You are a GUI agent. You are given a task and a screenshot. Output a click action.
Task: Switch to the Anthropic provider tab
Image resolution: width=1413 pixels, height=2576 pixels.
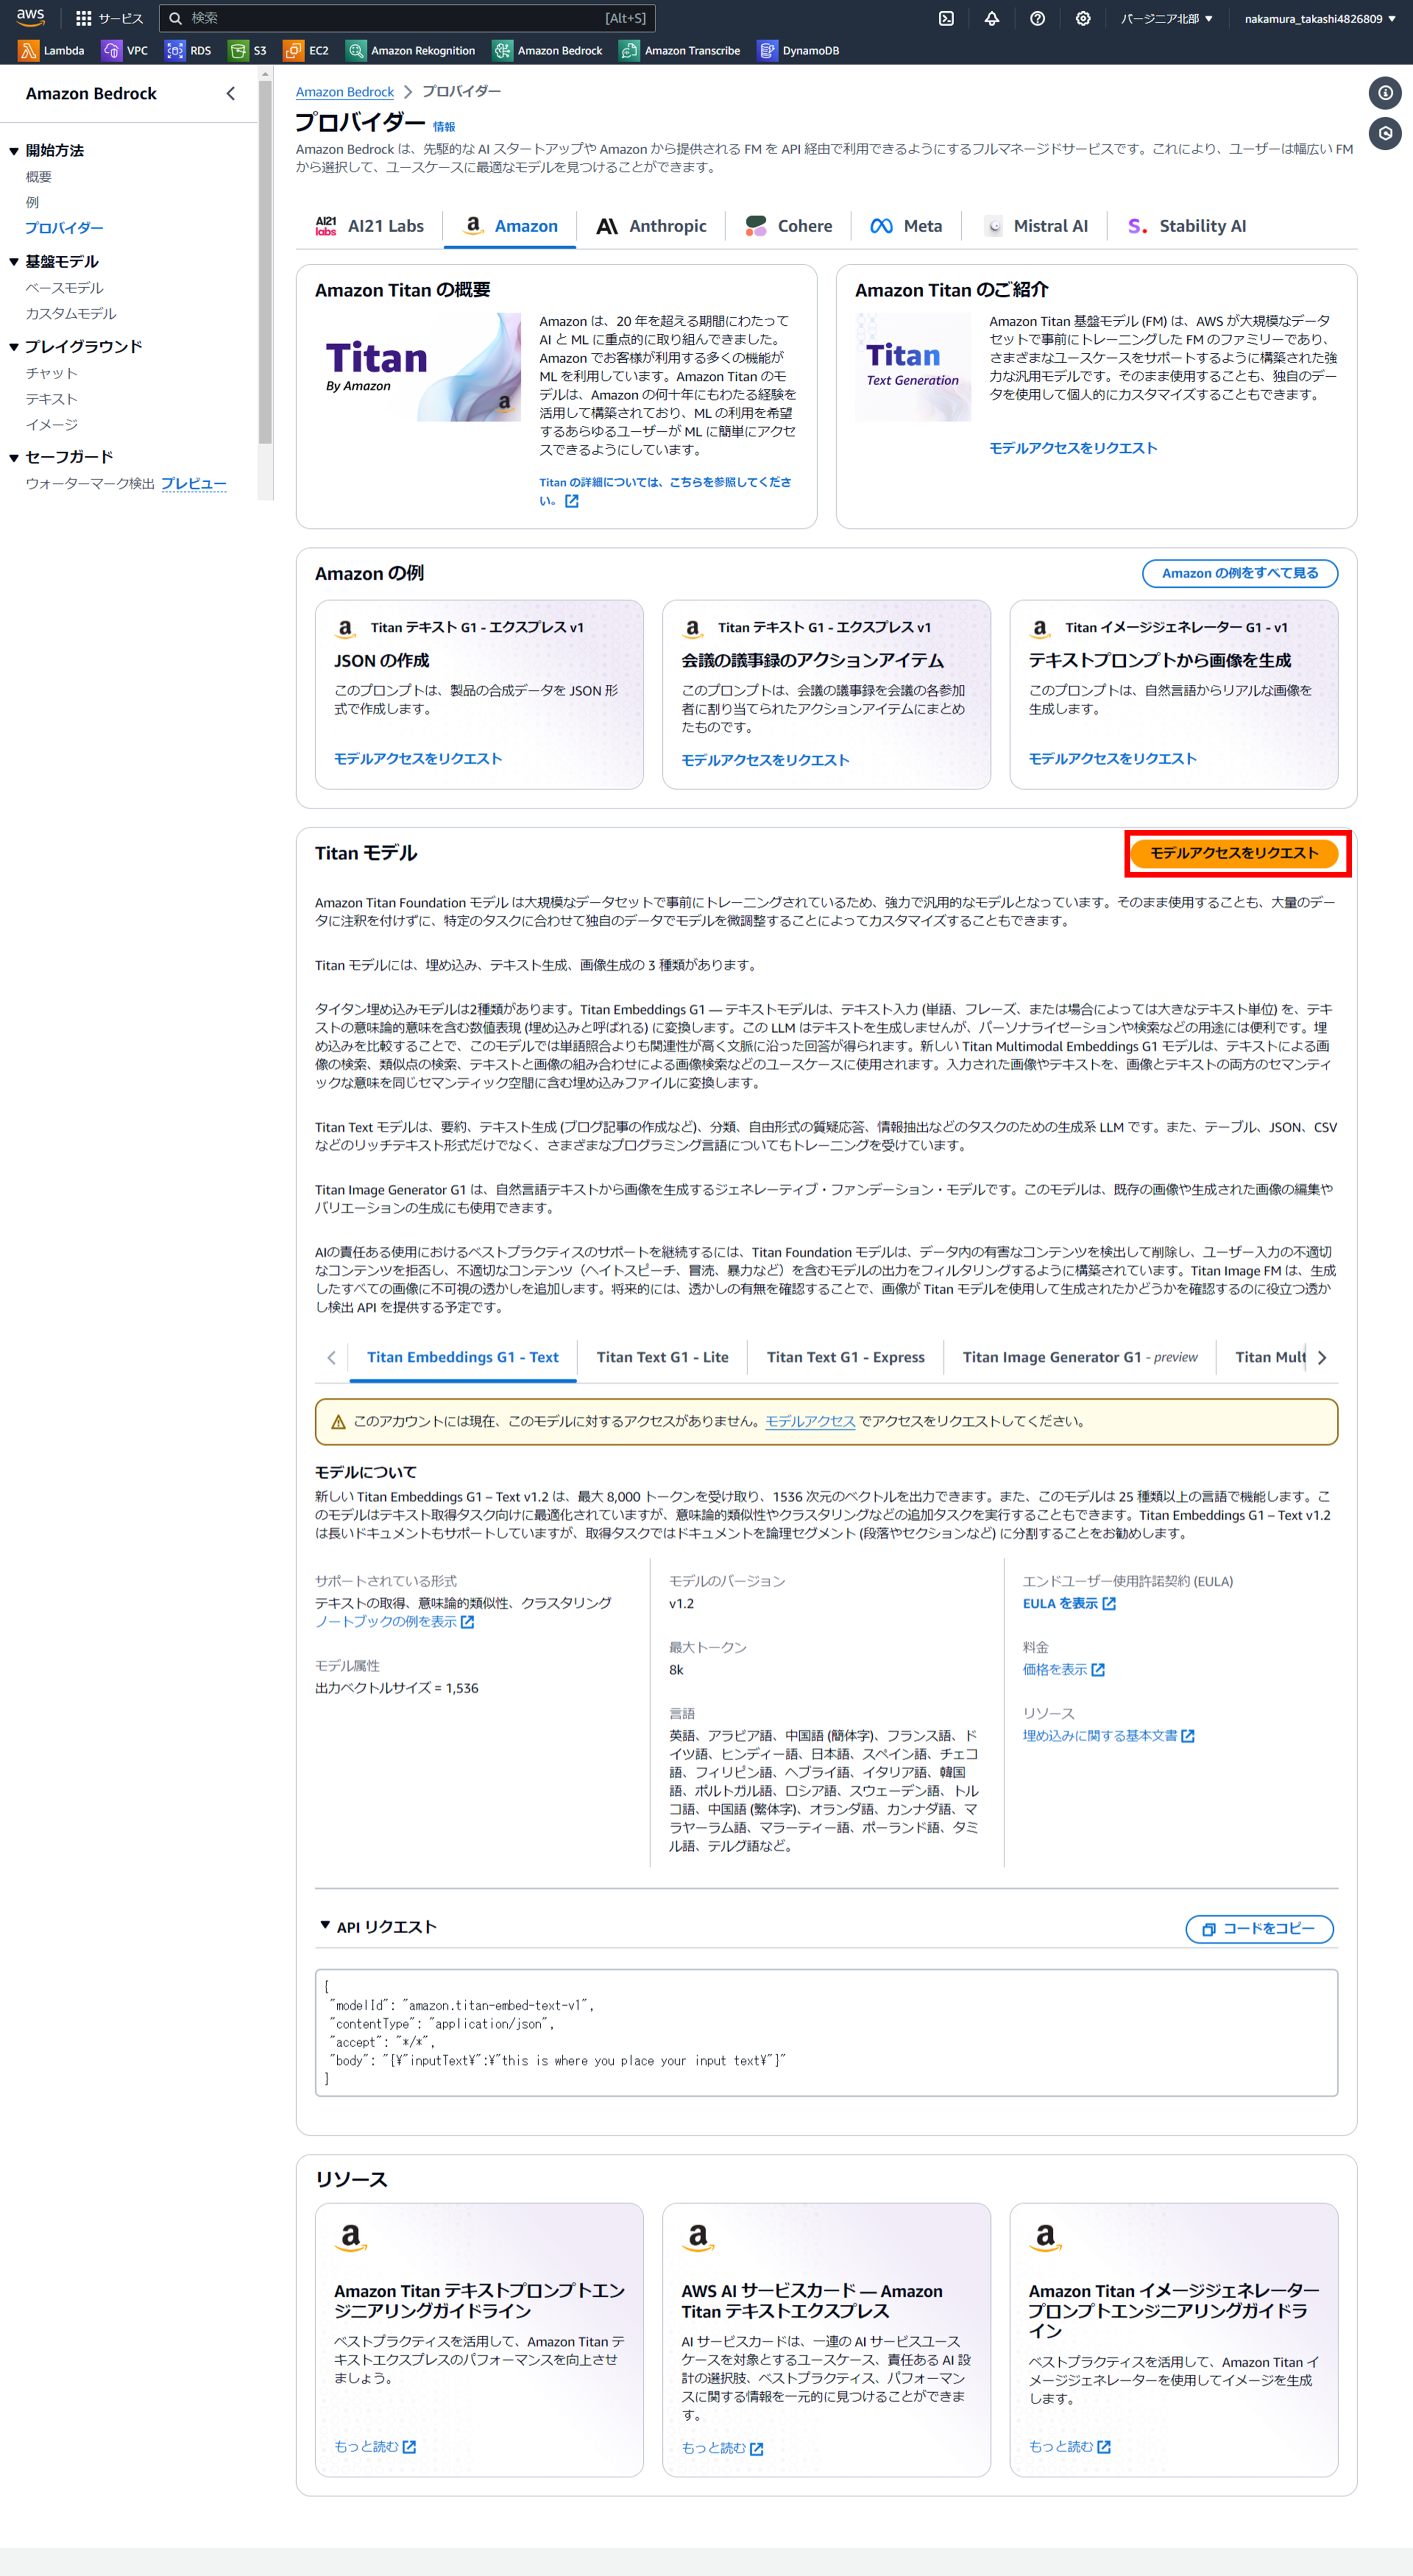point(651,226)
